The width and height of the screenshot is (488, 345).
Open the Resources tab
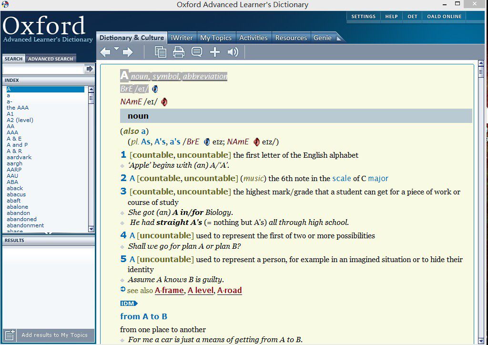291,38
